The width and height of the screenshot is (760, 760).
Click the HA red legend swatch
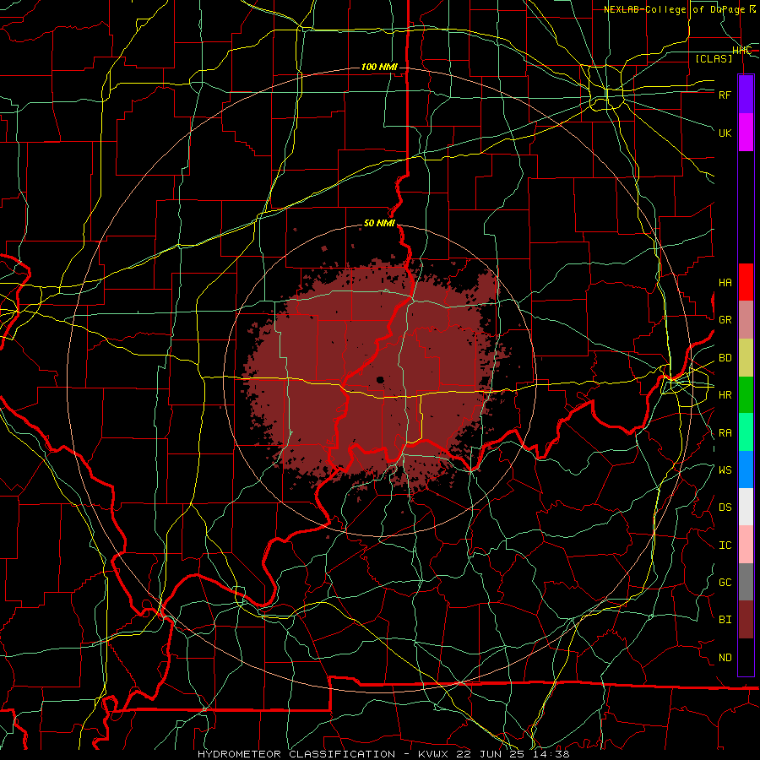[x=746, y=282]
